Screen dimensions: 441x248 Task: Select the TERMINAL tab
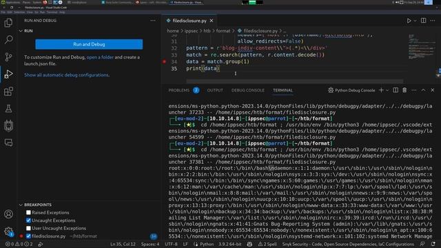tap(283, 90)
